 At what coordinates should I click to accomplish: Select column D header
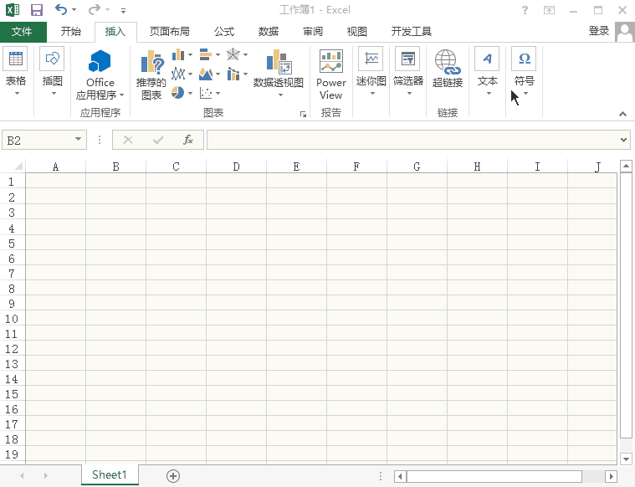[236, 167]
